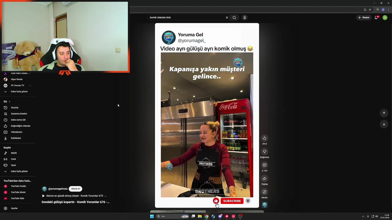Open Remix options for this Short
392x220 pixels.
coord(264,192)
